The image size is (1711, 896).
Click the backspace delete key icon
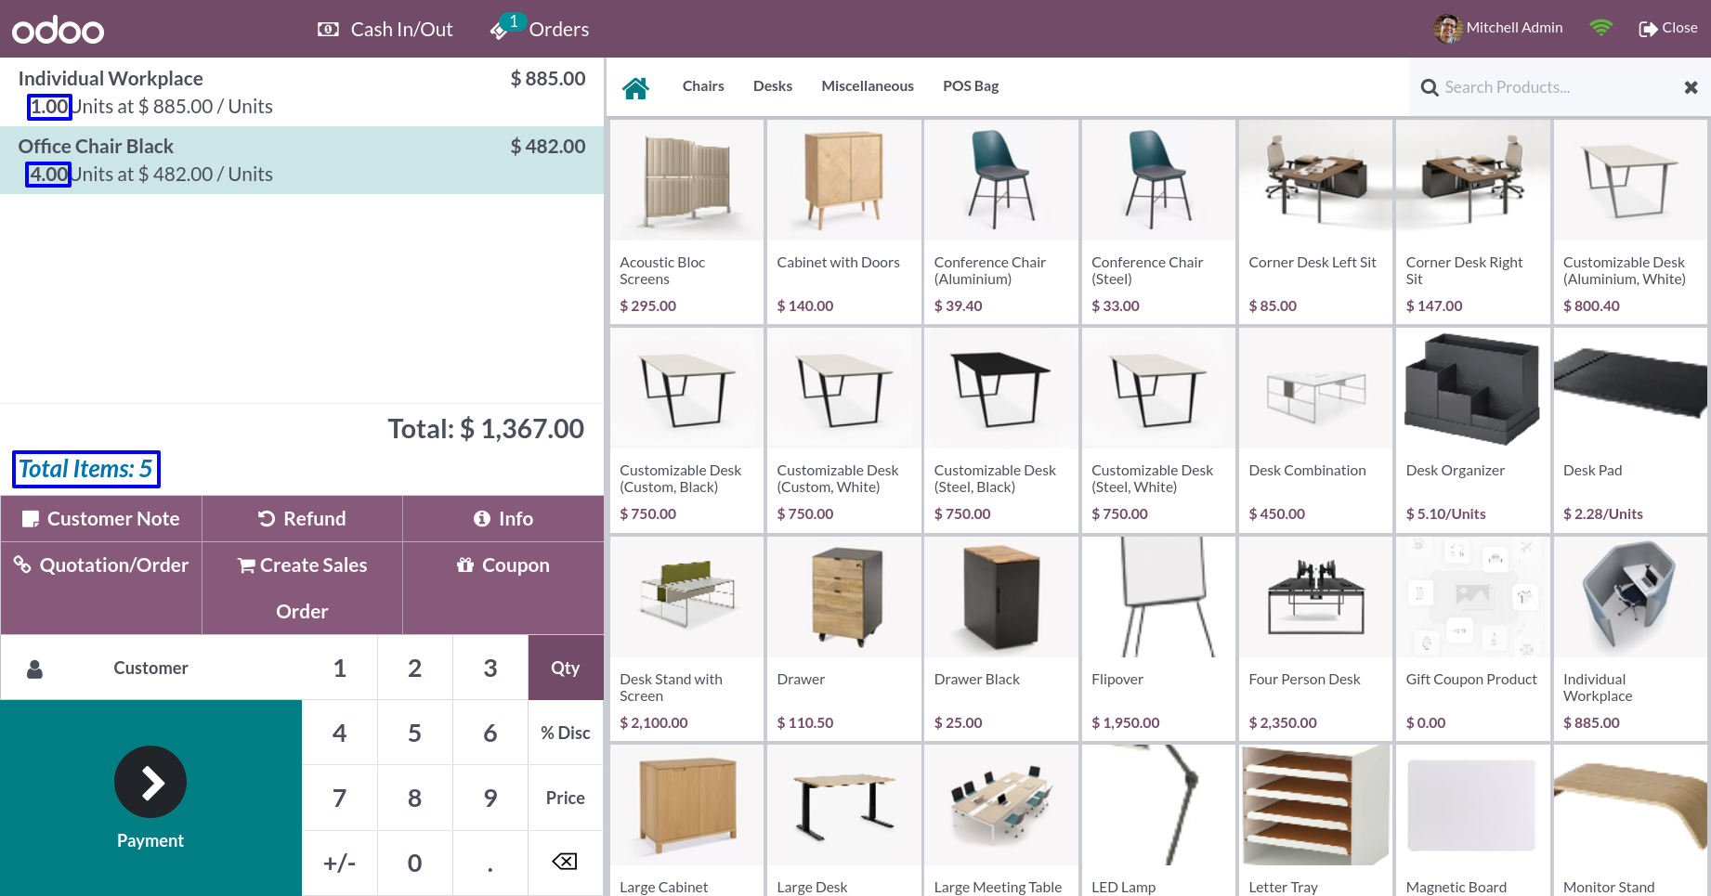click(x=566, y=863)
